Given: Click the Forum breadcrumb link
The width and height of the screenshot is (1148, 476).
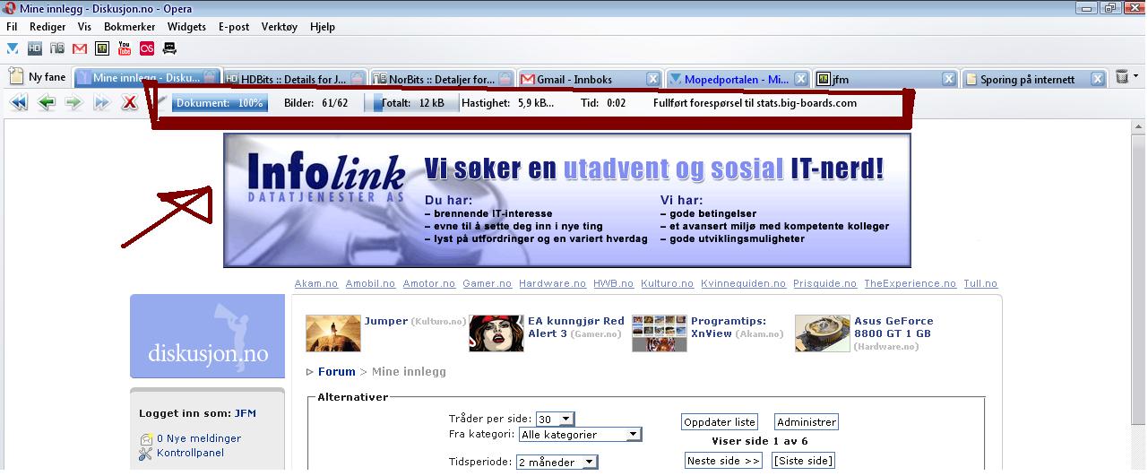Looking at the screenshot, I should (x=337, y=371).
